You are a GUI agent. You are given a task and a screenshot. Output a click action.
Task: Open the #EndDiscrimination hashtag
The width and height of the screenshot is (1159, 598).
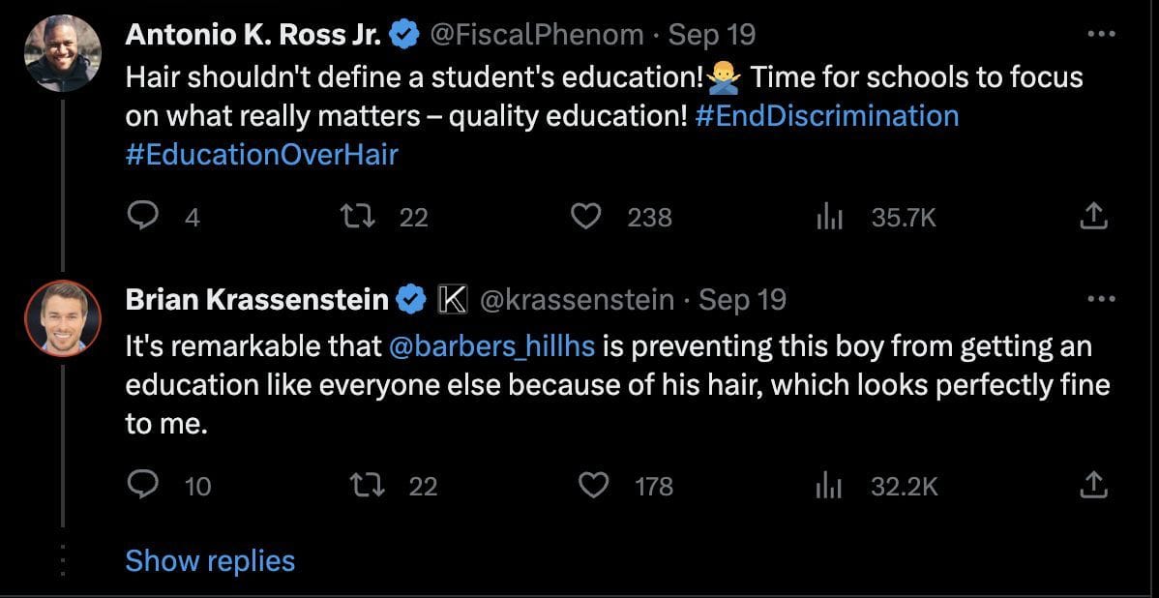826,115
